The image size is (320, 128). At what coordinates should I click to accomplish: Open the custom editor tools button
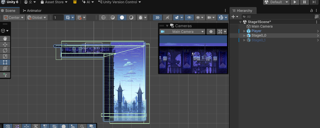[x=5, y=75]
